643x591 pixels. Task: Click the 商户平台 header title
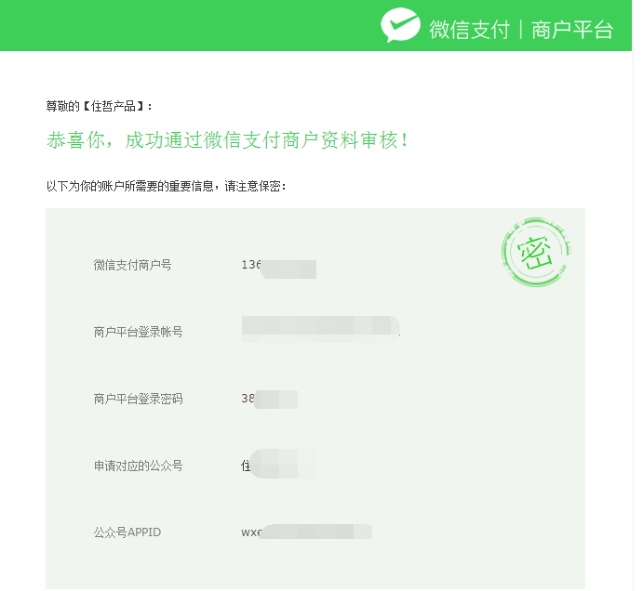[572, 29]
